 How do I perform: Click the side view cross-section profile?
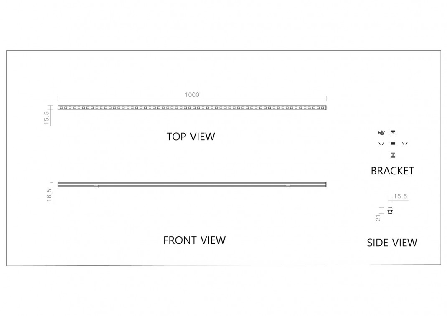point(390,211)
